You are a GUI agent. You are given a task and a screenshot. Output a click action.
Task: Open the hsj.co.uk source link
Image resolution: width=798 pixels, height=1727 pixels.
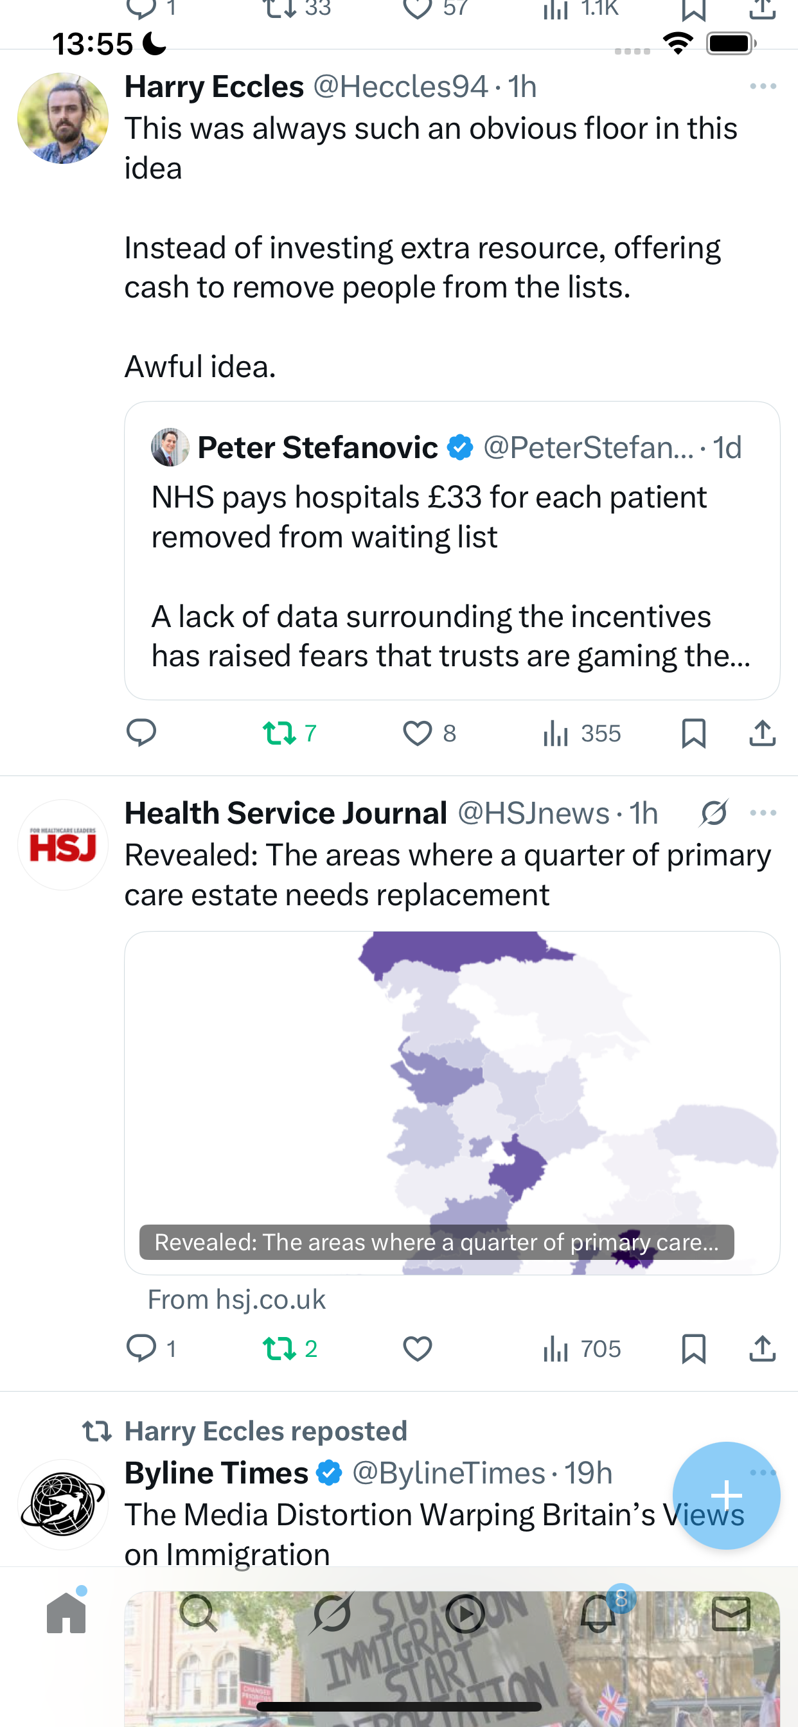tap(236, 1299)
